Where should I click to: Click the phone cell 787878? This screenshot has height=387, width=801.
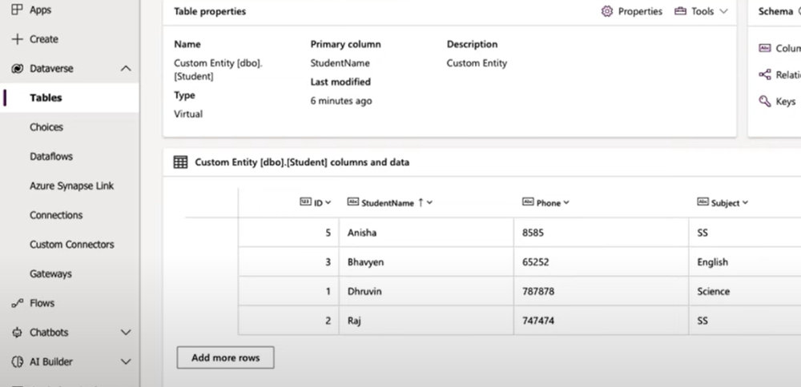coord(602,291)
